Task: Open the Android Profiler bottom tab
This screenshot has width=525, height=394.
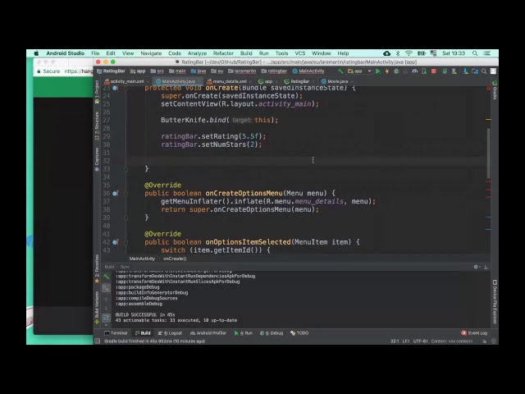Action: click(x=208, y=333)
